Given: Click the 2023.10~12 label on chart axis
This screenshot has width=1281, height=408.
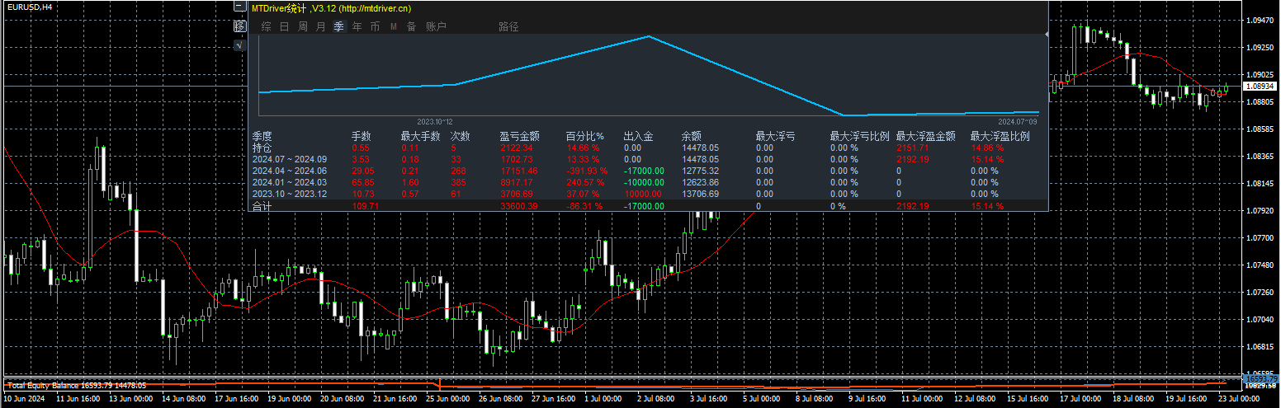Looking at the screenshot, I should coord(435,120).
